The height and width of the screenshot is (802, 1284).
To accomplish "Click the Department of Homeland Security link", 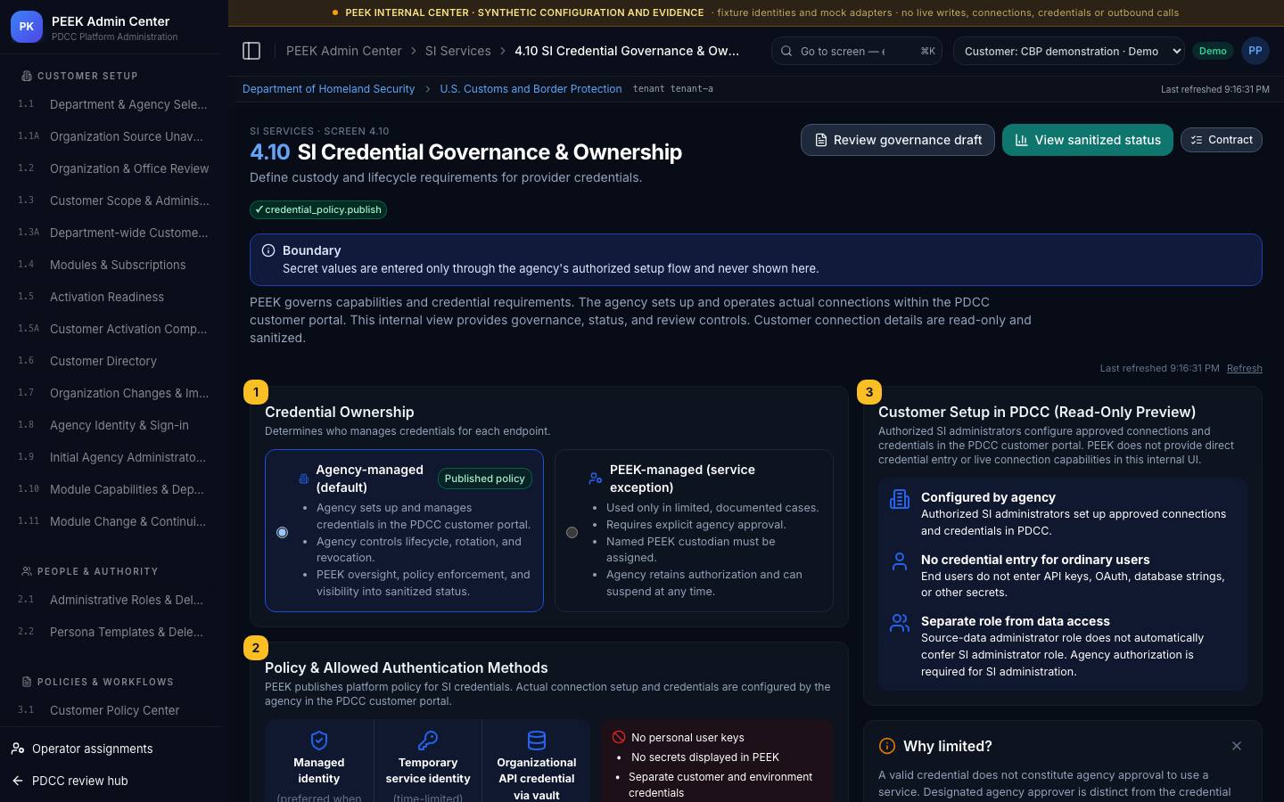I will [328, 89].
